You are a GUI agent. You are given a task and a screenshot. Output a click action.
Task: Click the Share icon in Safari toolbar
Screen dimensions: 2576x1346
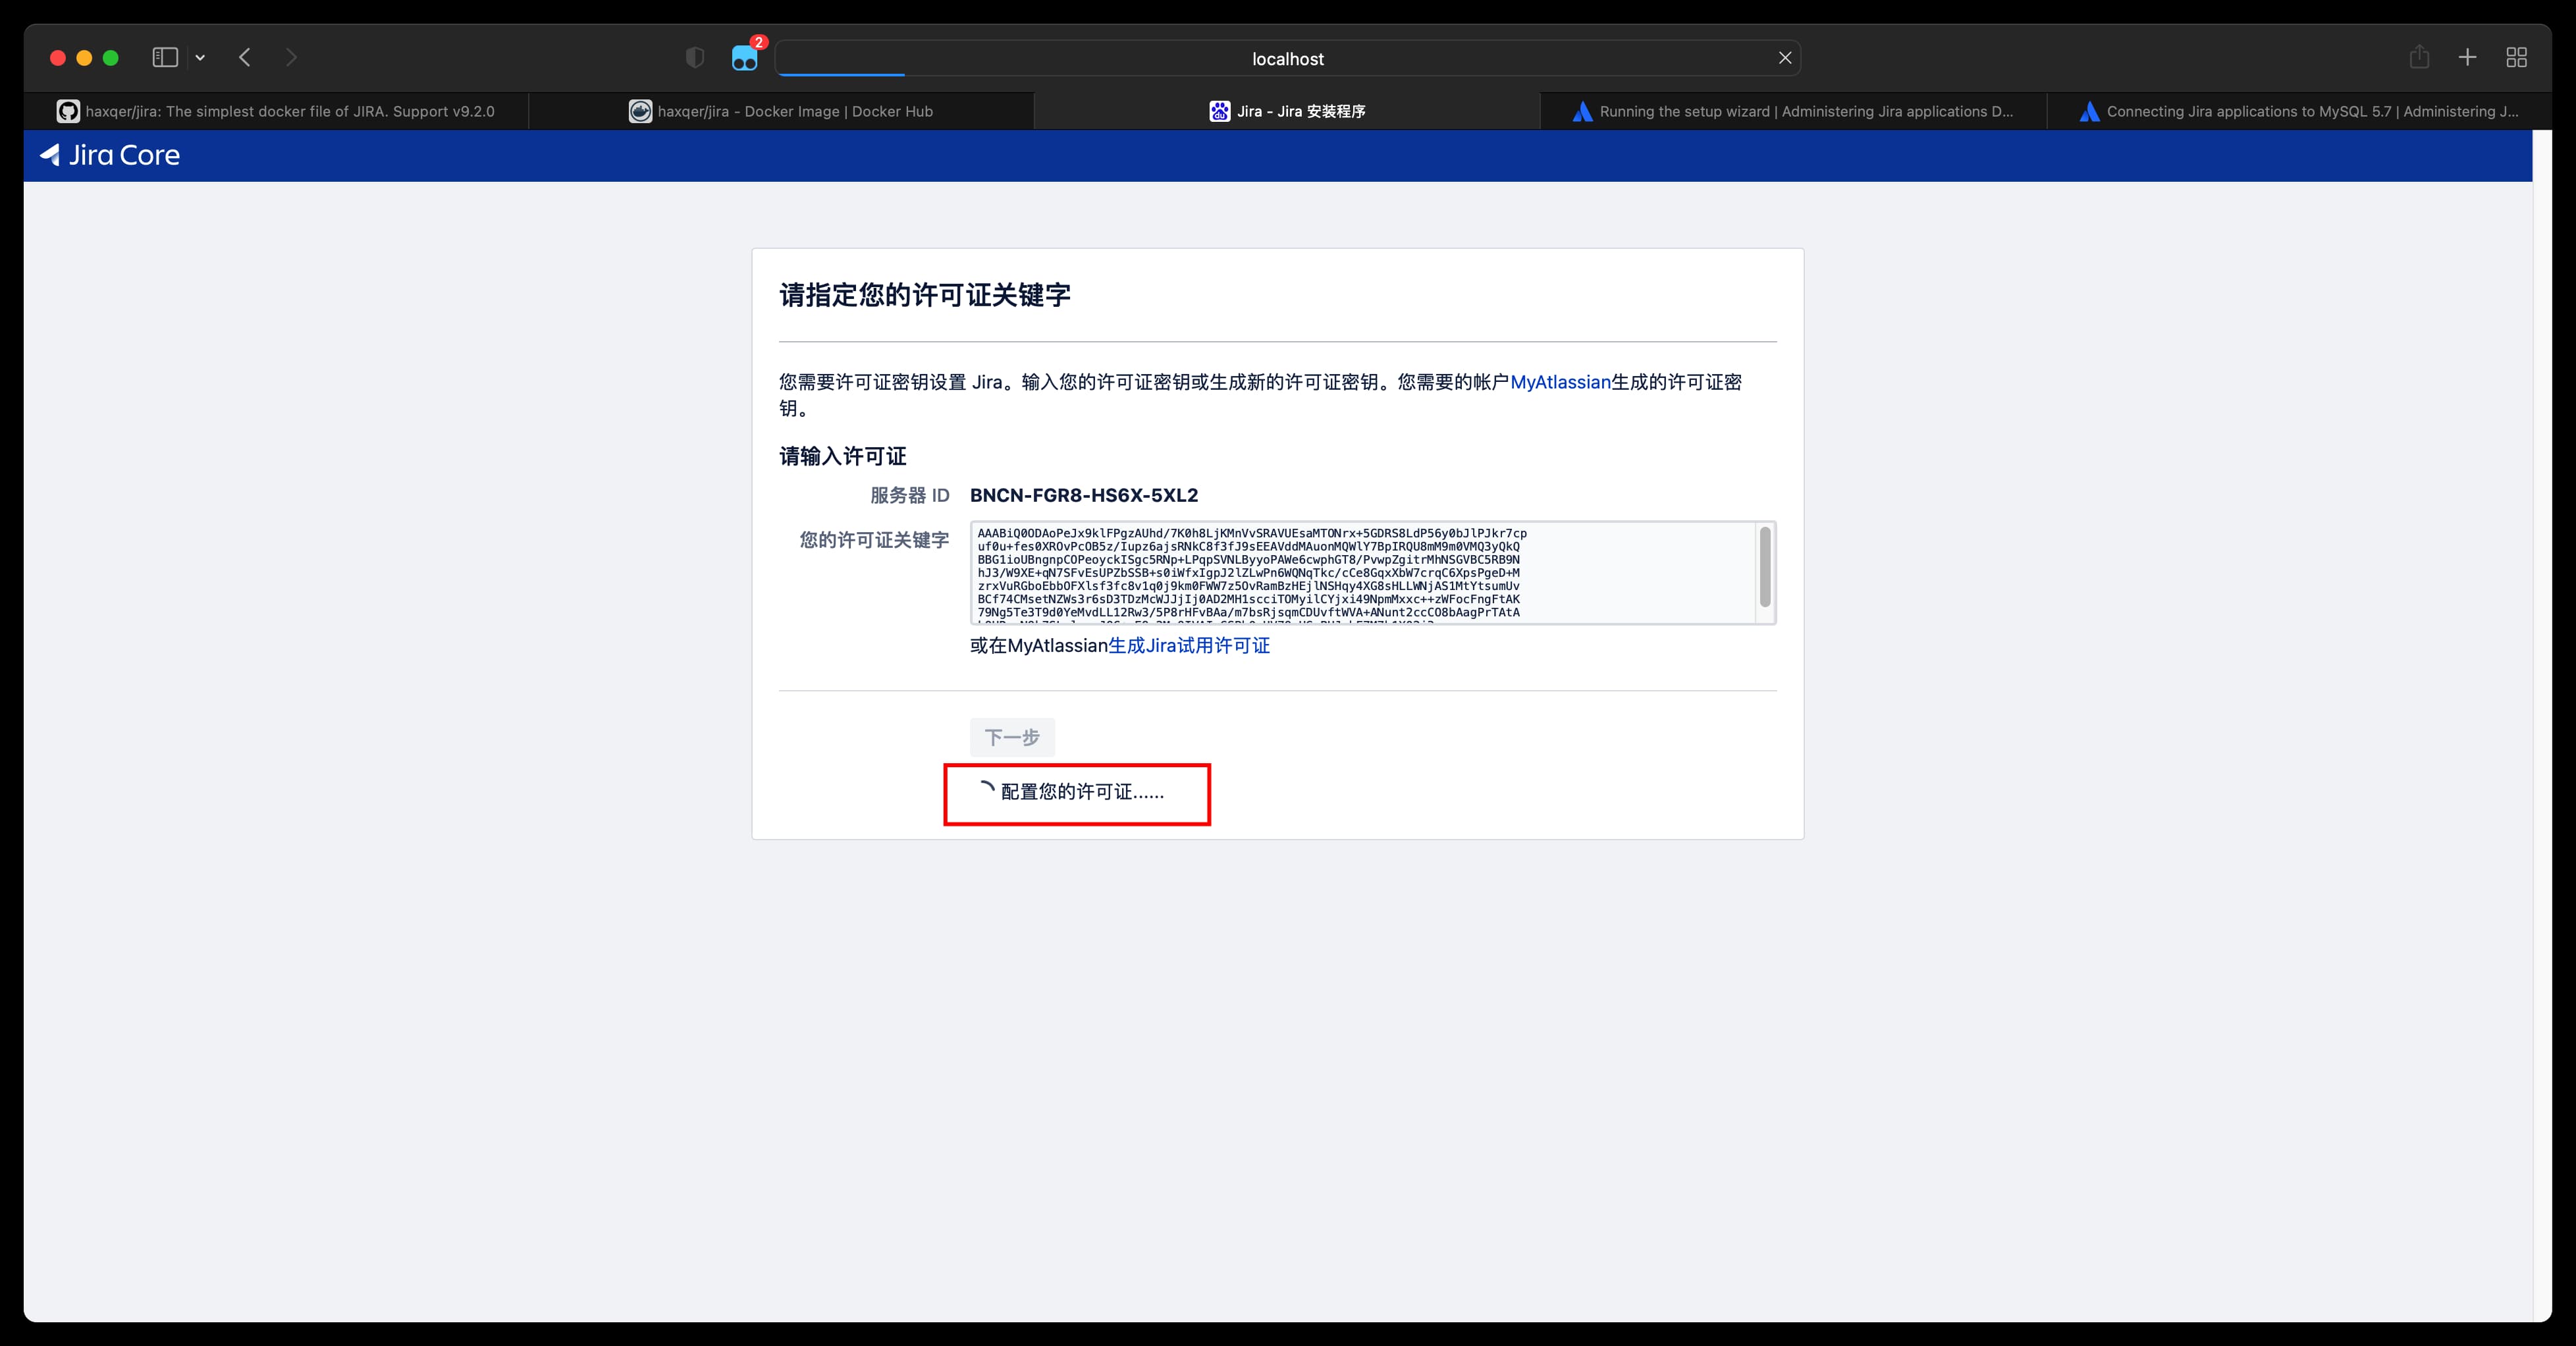(2419, 57)
